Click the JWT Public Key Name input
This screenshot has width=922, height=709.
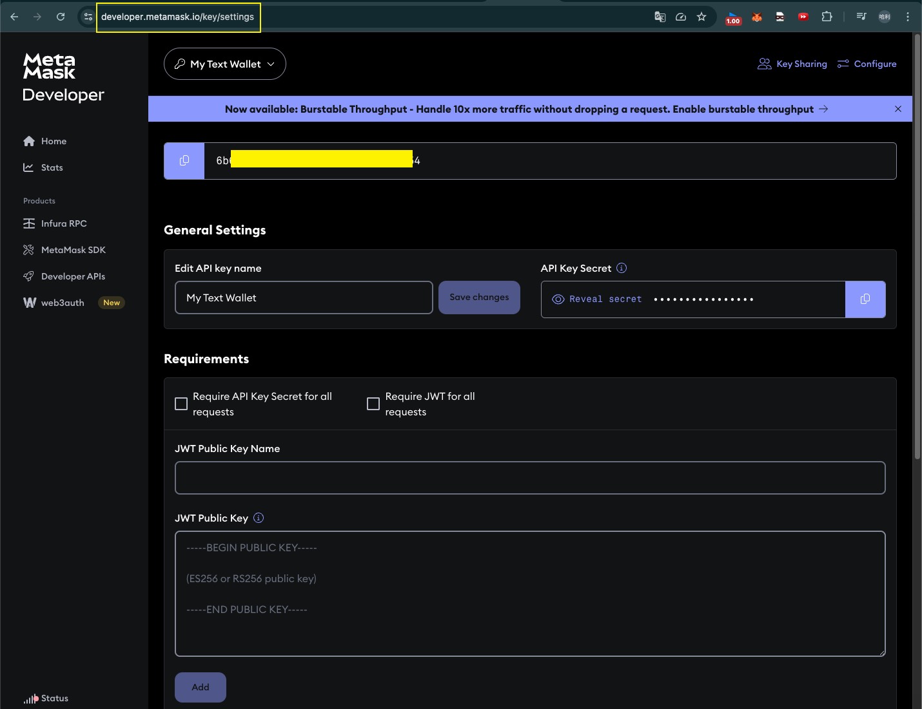(530, 478)
